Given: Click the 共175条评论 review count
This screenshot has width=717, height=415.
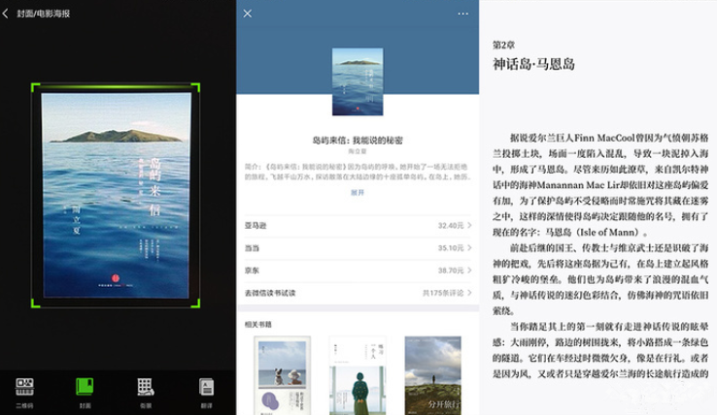Looking at the screenshot, I should [443, 293].
